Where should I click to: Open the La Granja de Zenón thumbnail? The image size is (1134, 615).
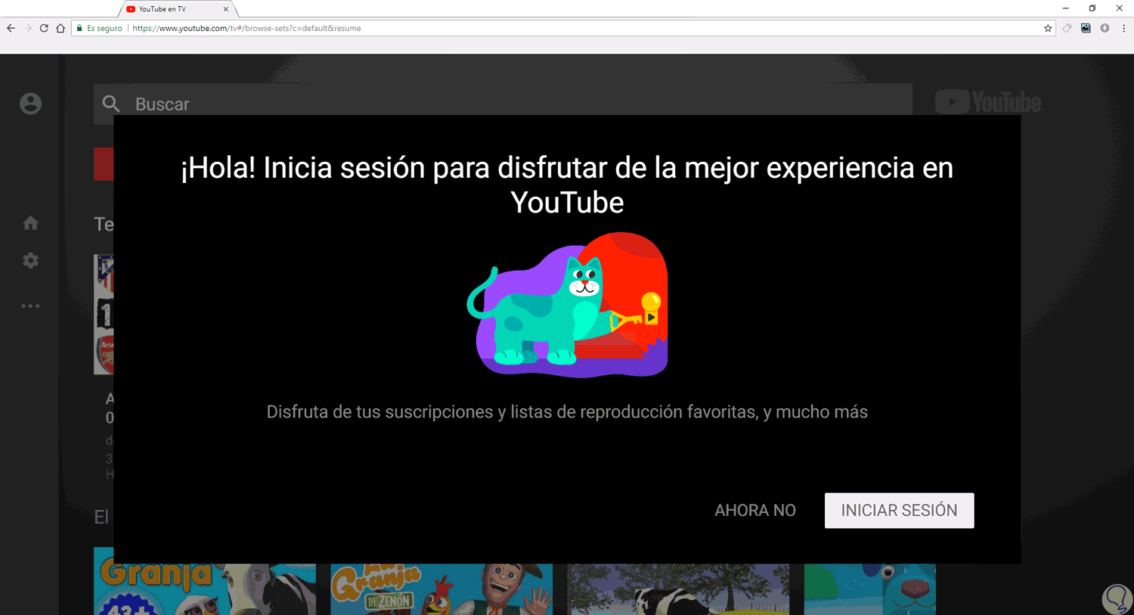pyautogui.click(x=442, y=589)
